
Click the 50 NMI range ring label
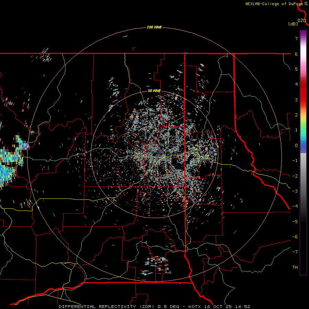click(154, 91)
